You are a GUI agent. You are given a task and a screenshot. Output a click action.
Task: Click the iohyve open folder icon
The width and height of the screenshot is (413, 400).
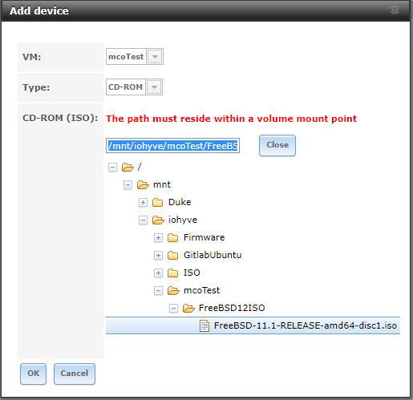pos(158,220)
